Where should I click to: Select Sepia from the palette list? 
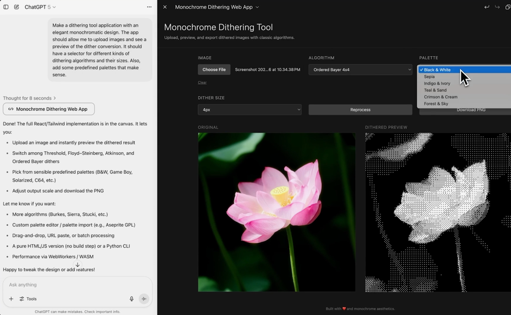click(x=429, y=76)
